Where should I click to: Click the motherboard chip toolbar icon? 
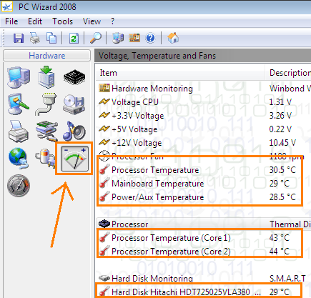click(x=134, y=38)
